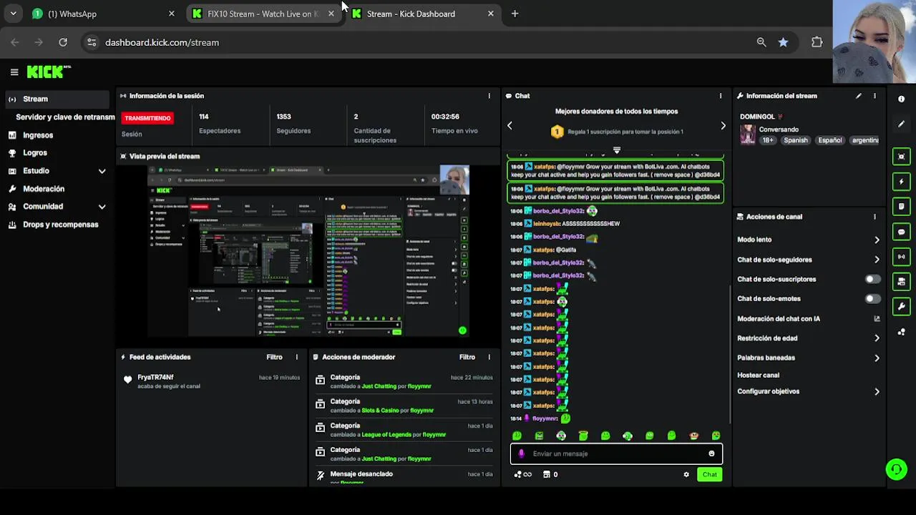Expand Restricción de edad settings
This screenshot has width=916, height=515.
click(877, 338)
